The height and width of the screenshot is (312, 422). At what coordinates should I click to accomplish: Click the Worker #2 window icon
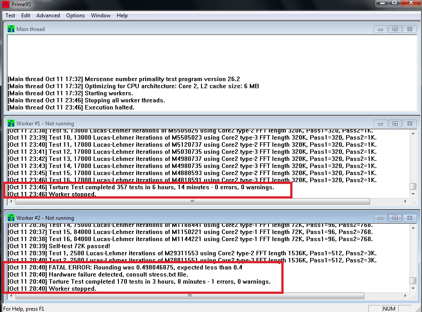[11, 218]
